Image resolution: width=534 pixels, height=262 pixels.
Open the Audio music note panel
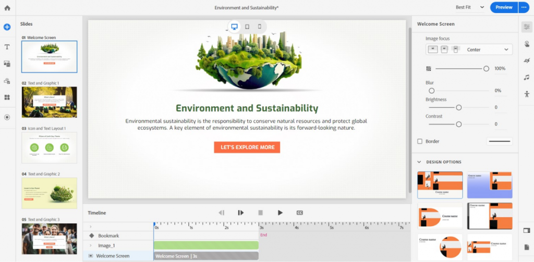pos(527,78)
